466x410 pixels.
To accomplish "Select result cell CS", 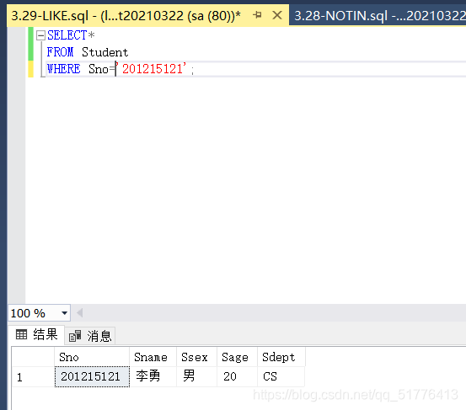I will pos(281,376).
